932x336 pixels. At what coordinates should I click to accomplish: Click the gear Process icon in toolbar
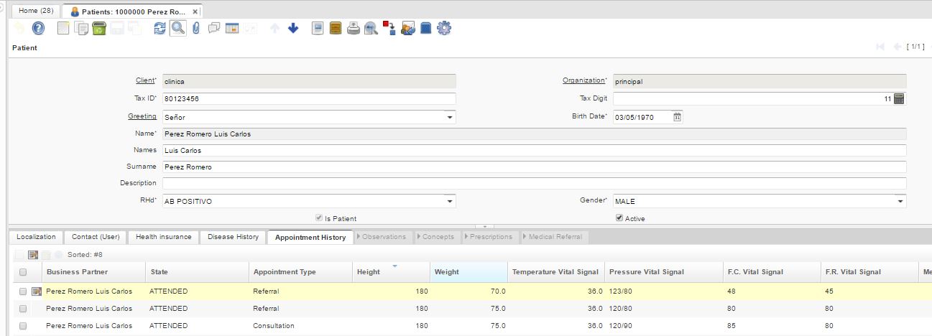tap(444, 29)
